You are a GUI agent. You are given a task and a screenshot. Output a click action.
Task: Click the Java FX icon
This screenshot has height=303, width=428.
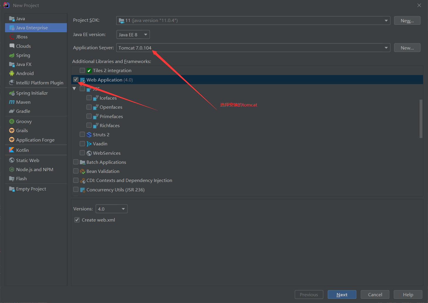click(12, 64)
